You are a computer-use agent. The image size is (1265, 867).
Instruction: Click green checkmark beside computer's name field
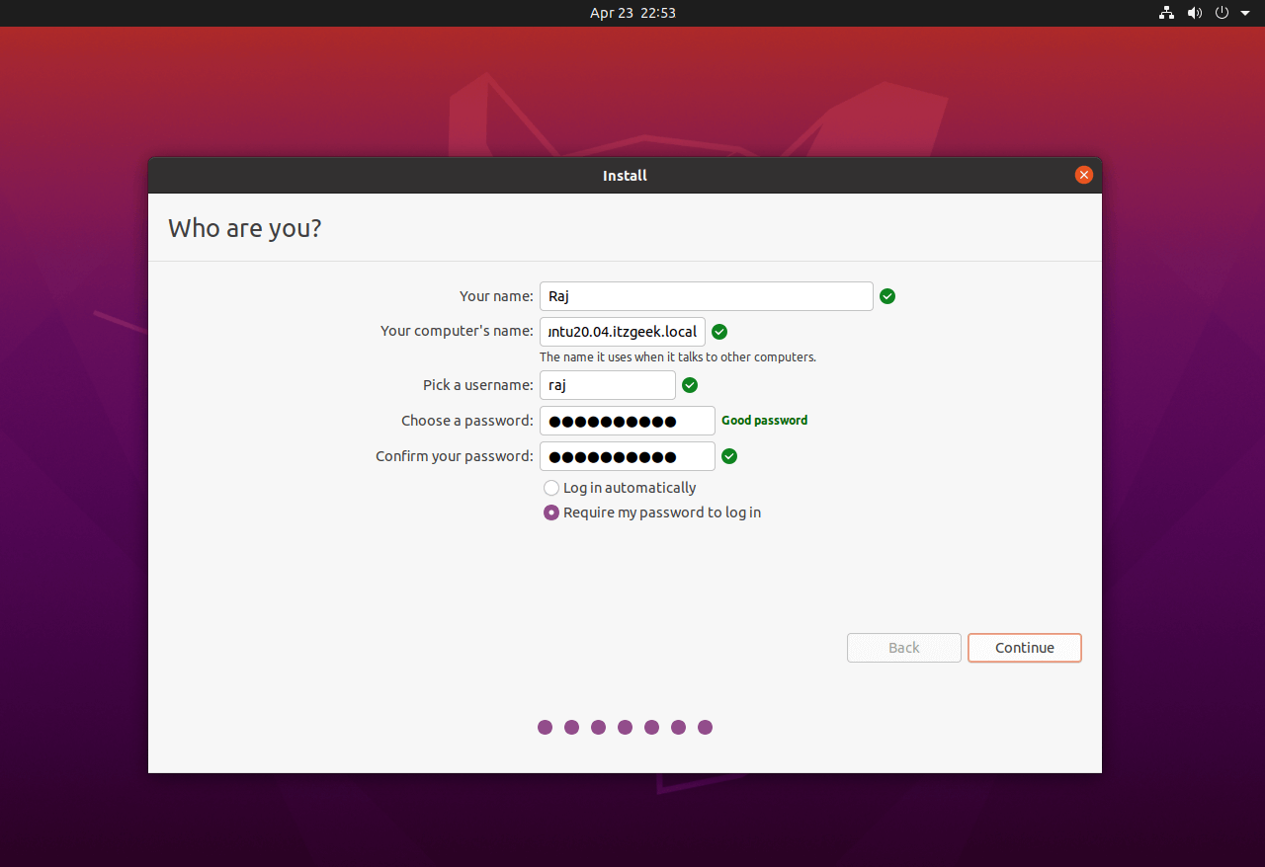[719, 332]
